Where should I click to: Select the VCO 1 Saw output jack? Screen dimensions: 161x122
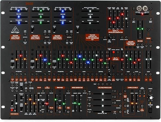tap(25, 34)
